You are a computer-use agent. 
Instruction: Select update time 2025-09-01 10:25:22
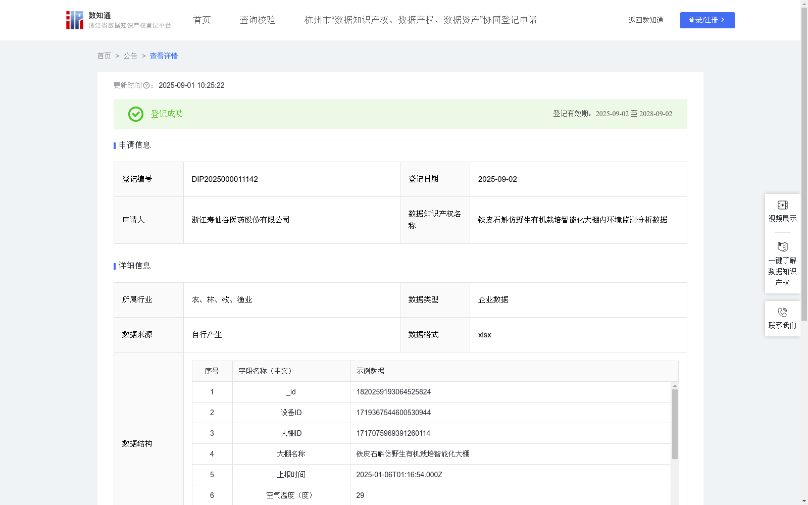tap(191, 85)
